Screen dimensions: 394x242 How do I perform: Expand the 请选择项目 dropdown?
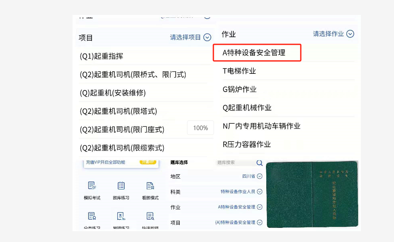[191, 37]
